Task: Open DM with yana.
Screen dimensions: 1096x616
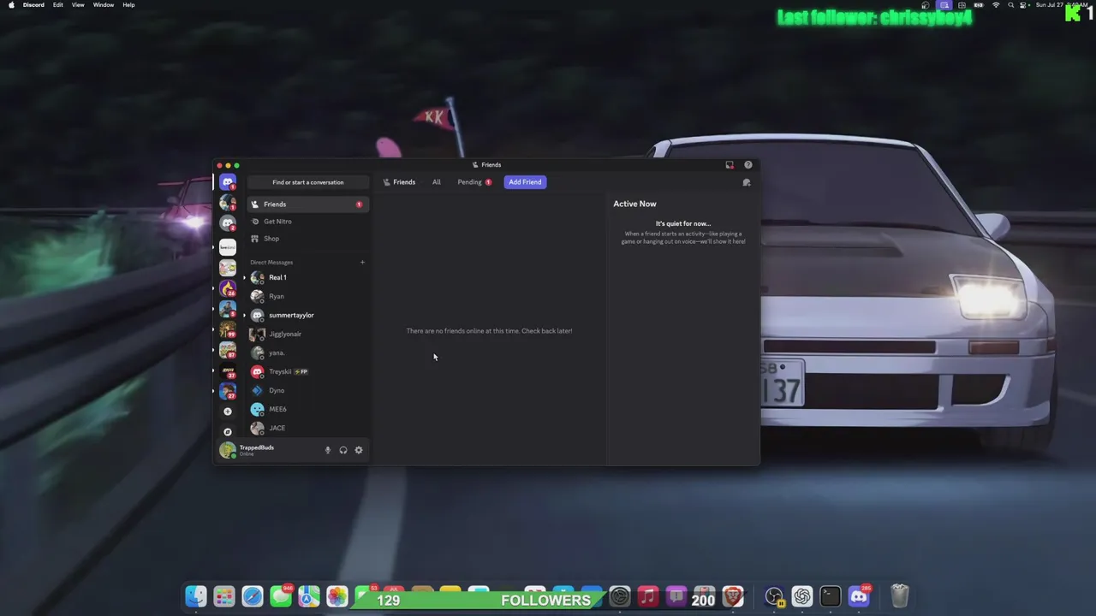Action: [308, 352]
